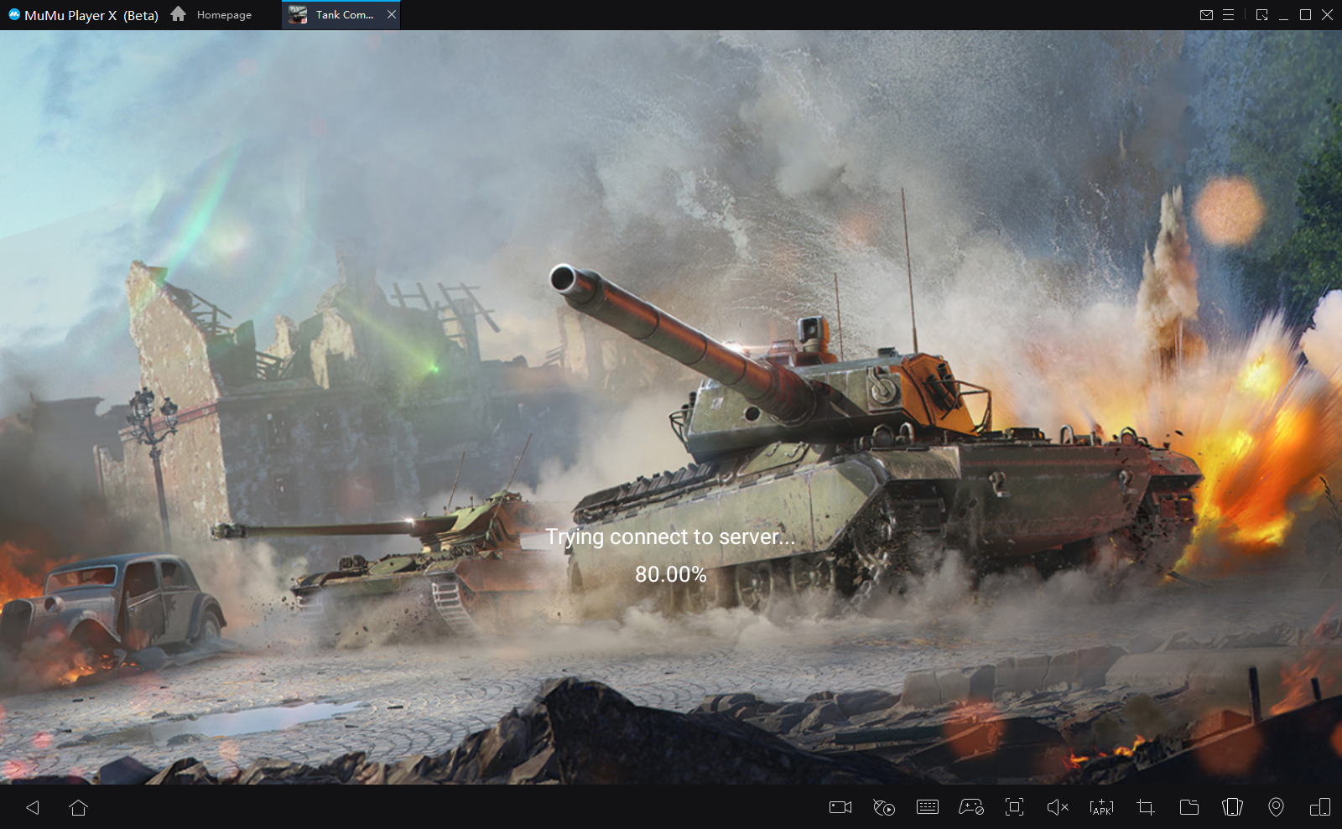Viewport: 1342px width, 829px height.
Task: Click the shake device icon
Action: (x=1232, y=807)
